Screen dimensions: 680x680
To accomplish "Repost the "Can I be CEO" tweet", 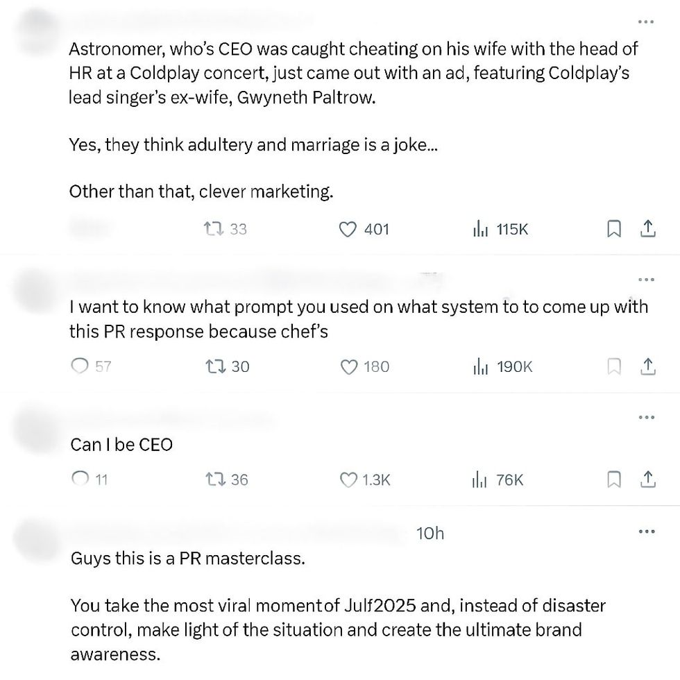I will pyautogui.click(x=213, y=479).
